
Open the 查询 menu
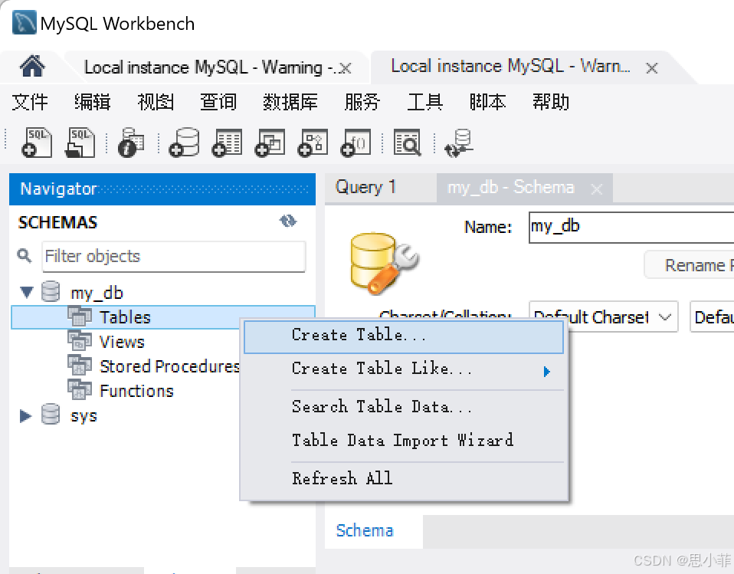(x=218, y=102)
